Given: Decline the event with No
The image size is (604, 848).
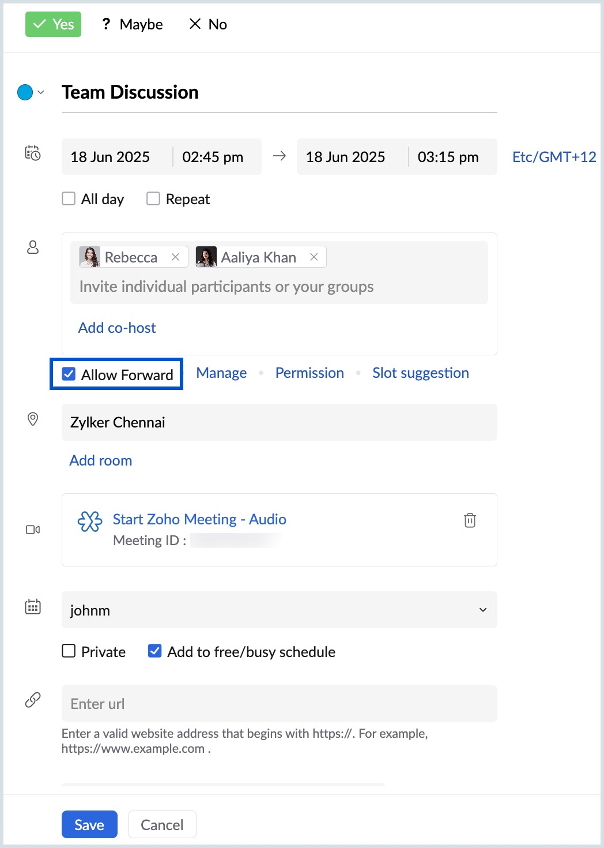Looking at the screenshot, I should (209, 24).
